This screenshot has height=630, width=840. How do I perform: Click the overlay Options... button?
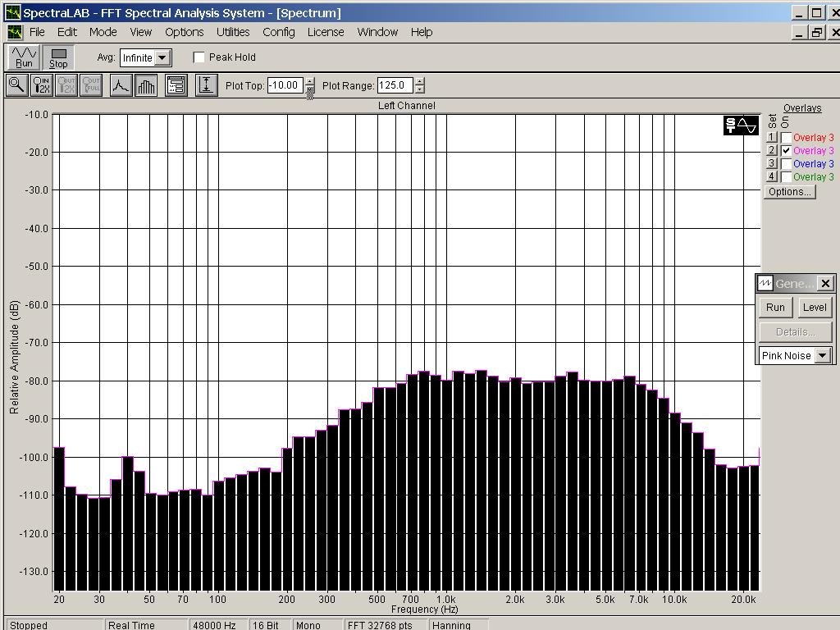click(x=790, y=192)
